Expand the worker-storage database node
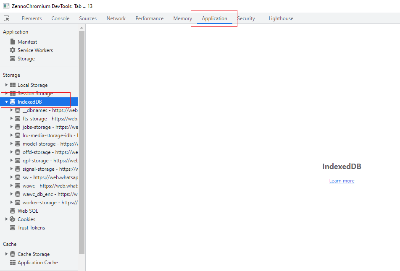The width and height of the screenshot is (400, 271). point(11,203)
